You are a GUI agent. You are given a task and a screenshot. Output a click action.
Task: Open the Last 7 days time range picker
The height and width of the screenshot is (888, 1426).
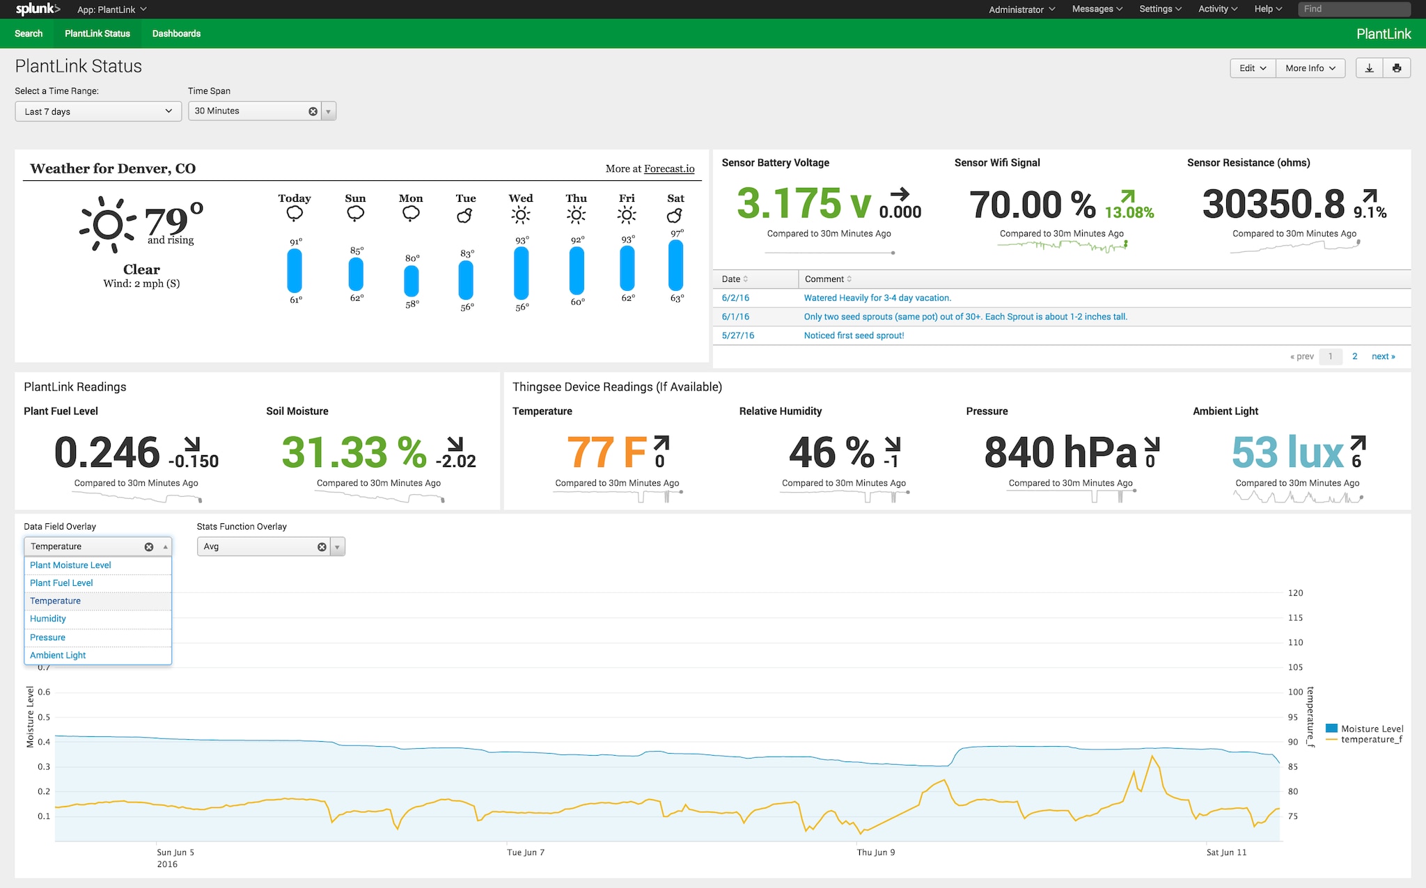pyautogui.click(x=98, y=111)
